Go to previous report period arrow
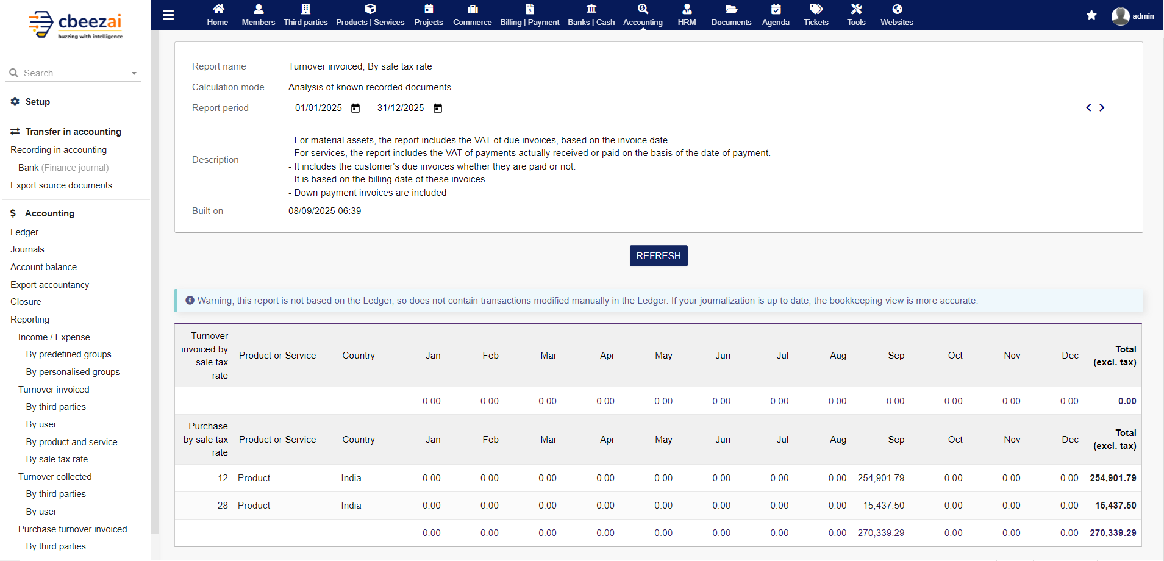 [x=1088, y=108]
